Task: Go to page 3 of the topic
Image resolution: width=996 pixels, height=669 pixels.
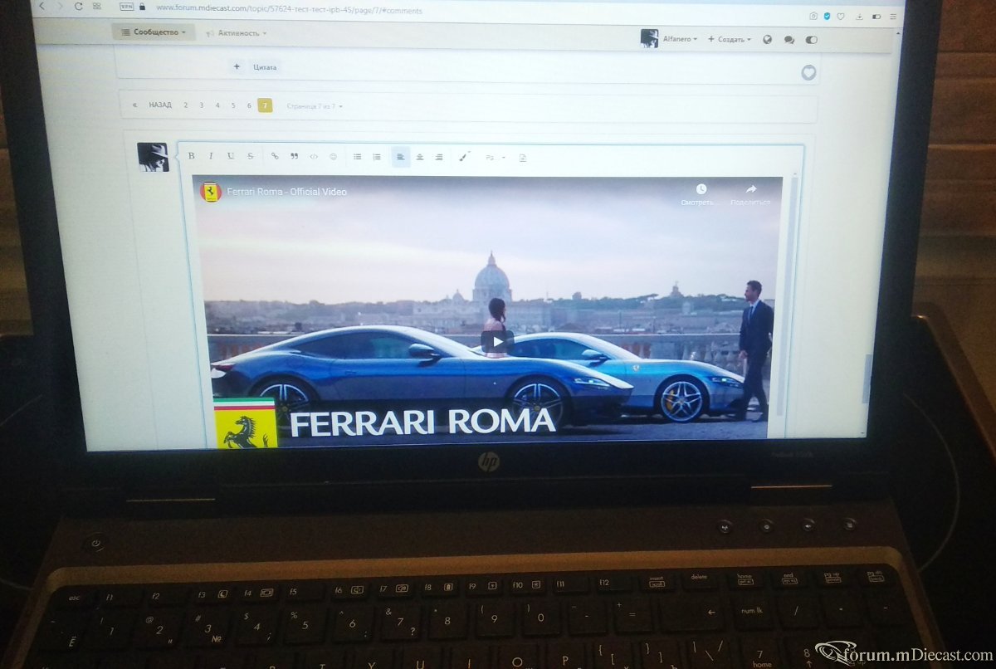Action: point(201,105)
